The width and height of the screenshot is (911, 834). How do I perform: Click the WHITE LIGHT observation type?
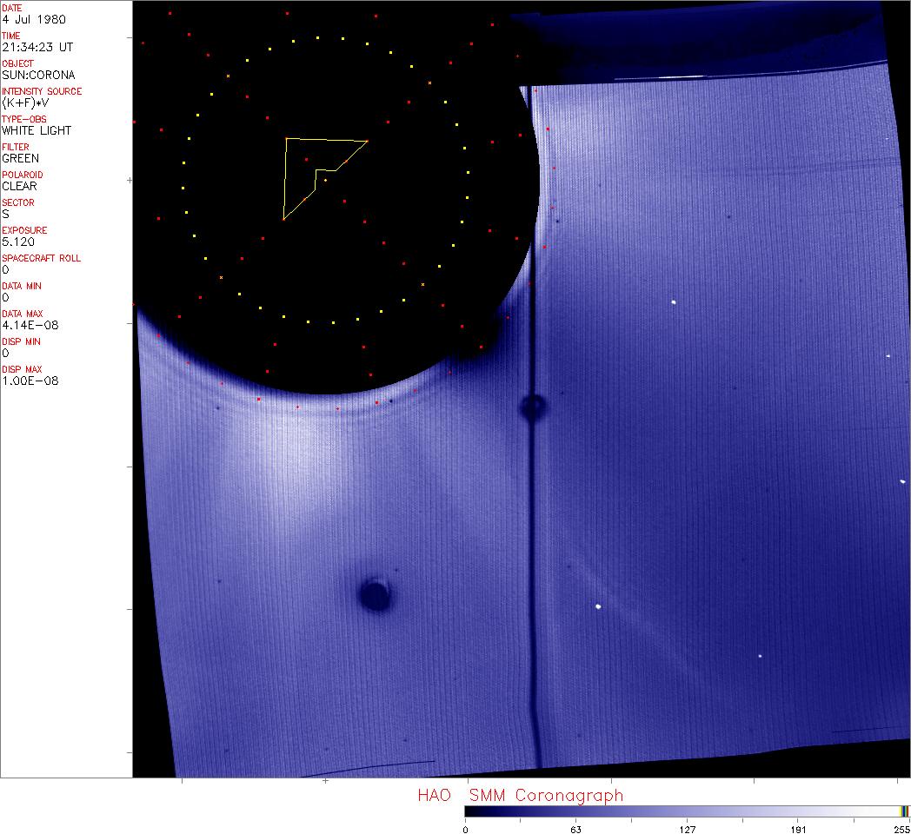coord(37,130)
